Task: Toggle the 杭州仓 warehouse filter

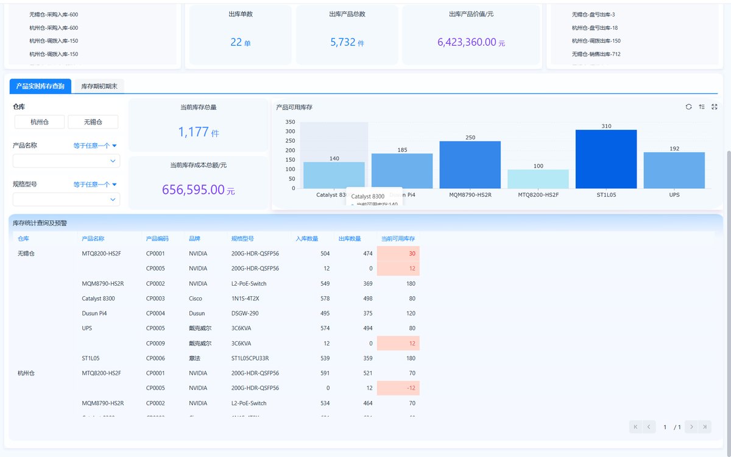Action: click(x=39, y=122)
